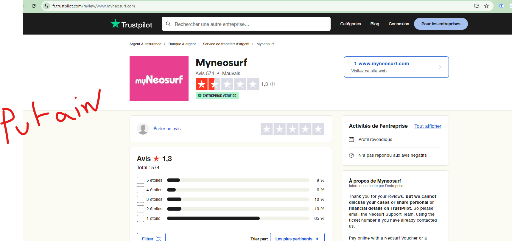Click the search magnifier icon
This screenshot has width=512, height=241.
click(x=168, y=24)
